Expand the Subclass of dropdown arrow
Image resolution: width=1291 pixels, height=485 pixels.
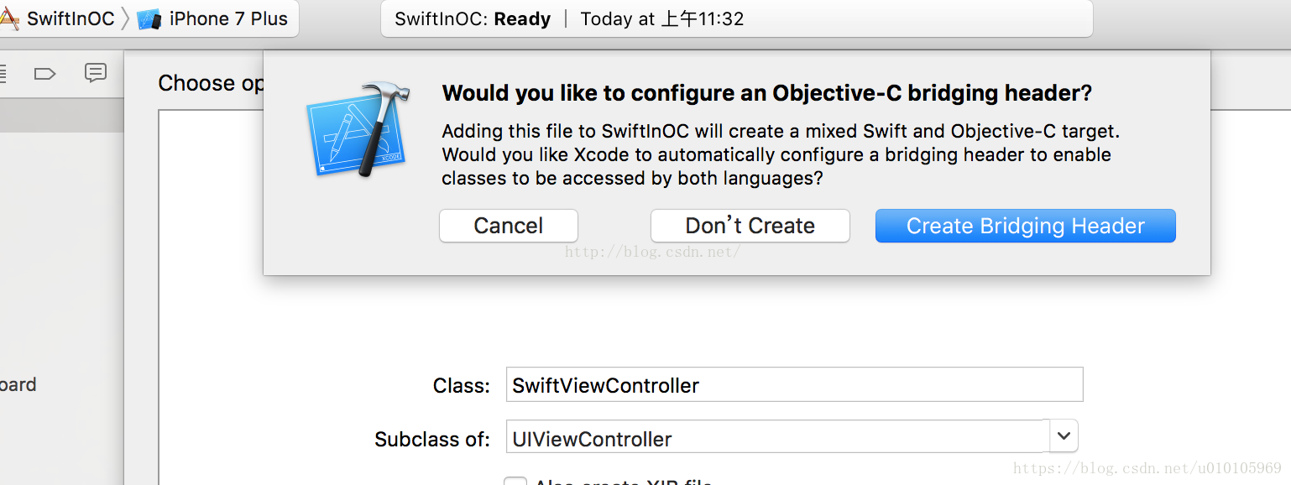[x=1064, y=435]
